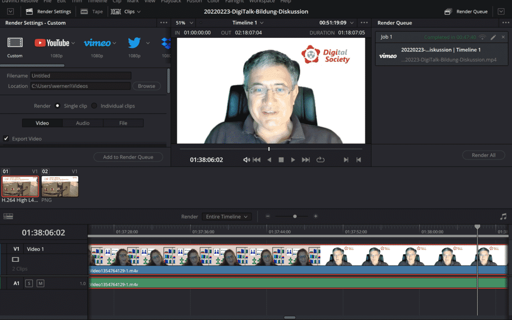Open the Timeline 1 dropdown
This screenshot has width=512, height=320.
point(248,23)
